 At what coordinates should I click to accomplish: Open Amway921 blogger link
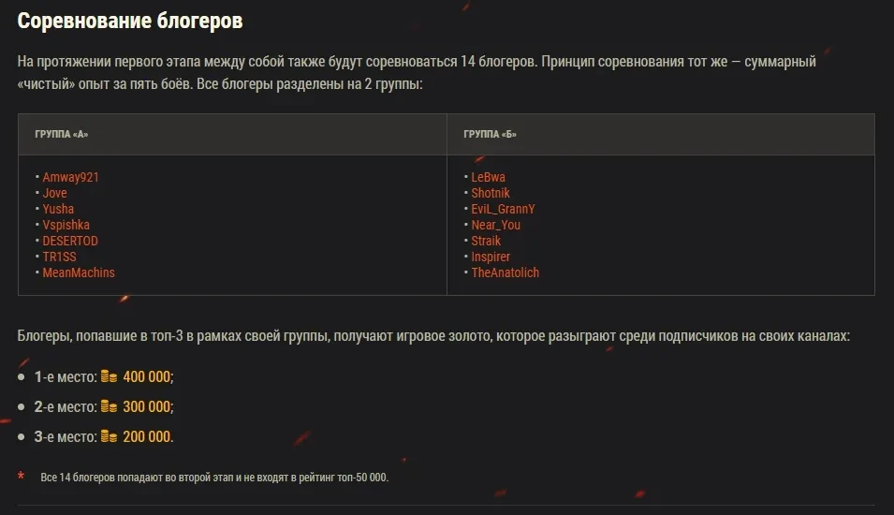tap(70, 177)
